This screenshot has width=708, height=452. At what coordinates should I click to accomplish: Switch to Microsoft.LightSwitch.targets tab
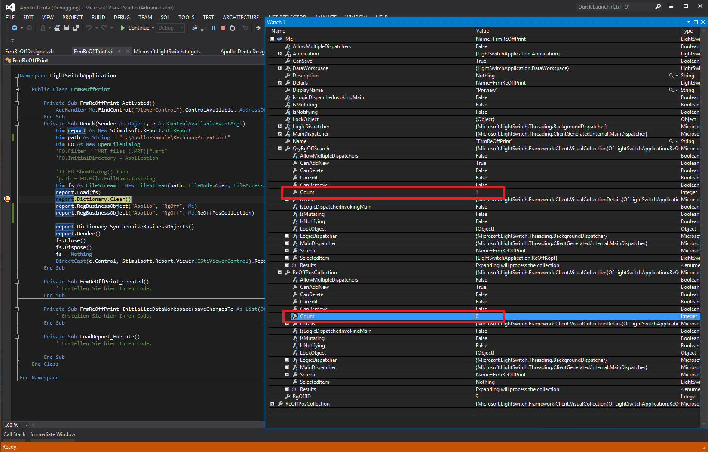(167, 51)
